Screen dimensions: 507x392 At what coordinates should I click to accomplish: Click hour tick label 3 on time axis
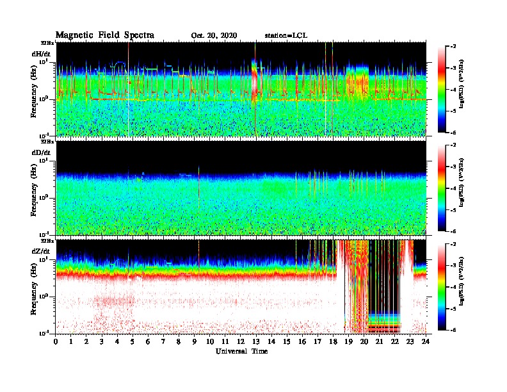point(102,342)
